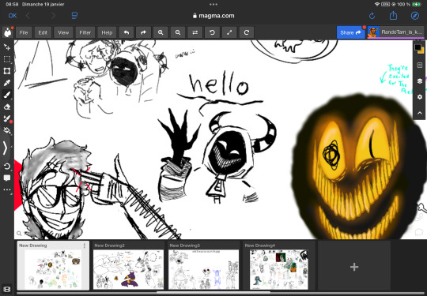Image resolution: width=427 pixels, height=296 pixels.
Task: Flip the canvas view horizontally
Action: [x=195, y=32]
